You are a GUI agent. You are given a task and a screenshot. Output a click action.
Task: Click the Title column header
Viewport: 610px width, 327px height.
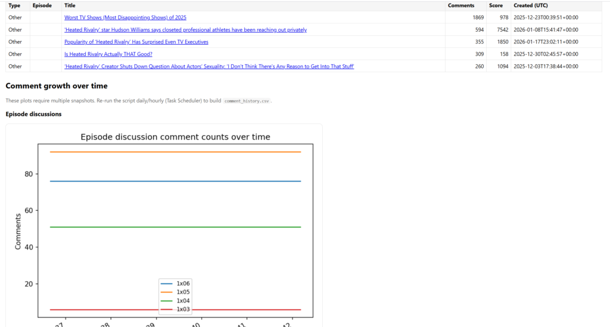pyautogui.click(x=70, y=5)
